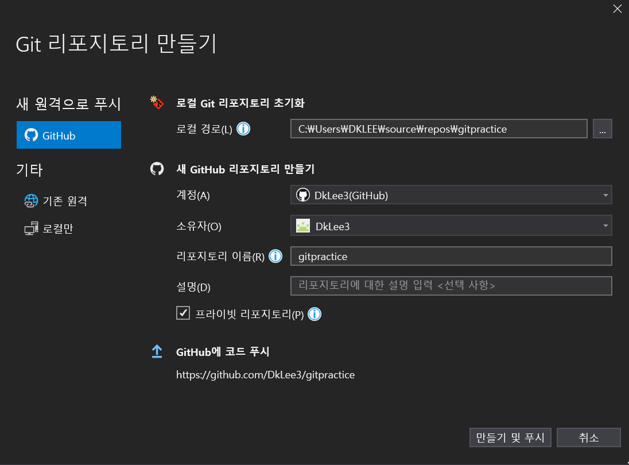Uncheck the 프라이빗 리포지토리 checkbox

pyautogui.click(x=183, y=313)
